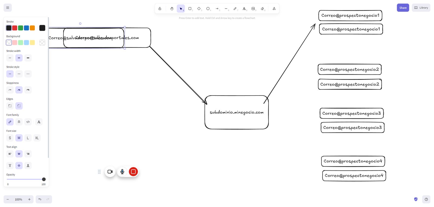Set stroke width to extra bold

[x=28, y=58]
